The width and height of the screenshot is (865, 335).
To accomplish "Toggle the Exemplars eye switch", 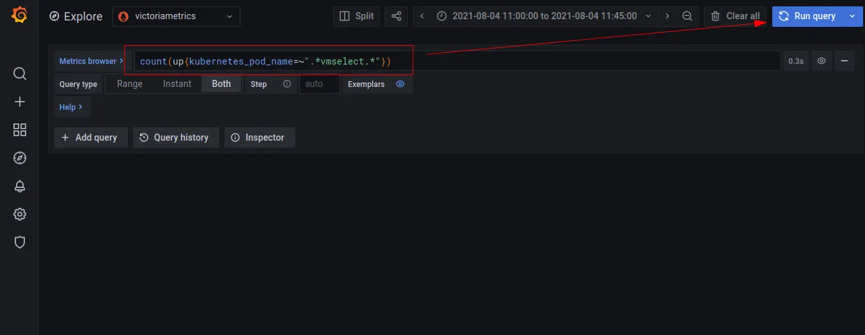I will coord(400,84).
